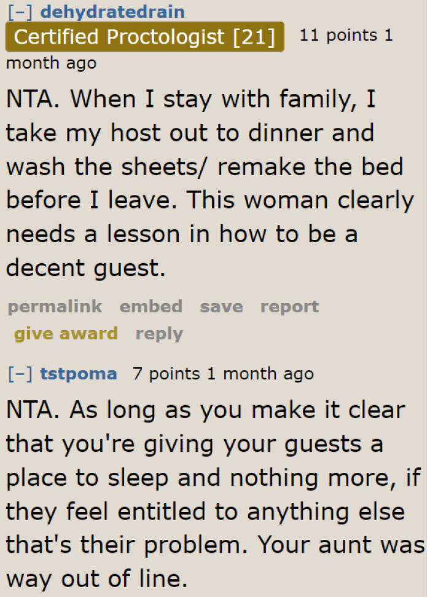Collapse dehydratedrain's comment with the [–] toggle
The width and height of the screenshot is (430, 597).
tap(20, 12)
